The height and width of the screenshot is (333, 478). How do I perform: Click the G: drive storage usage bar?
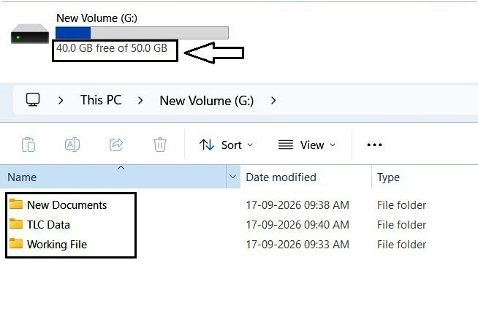[142, 33]
